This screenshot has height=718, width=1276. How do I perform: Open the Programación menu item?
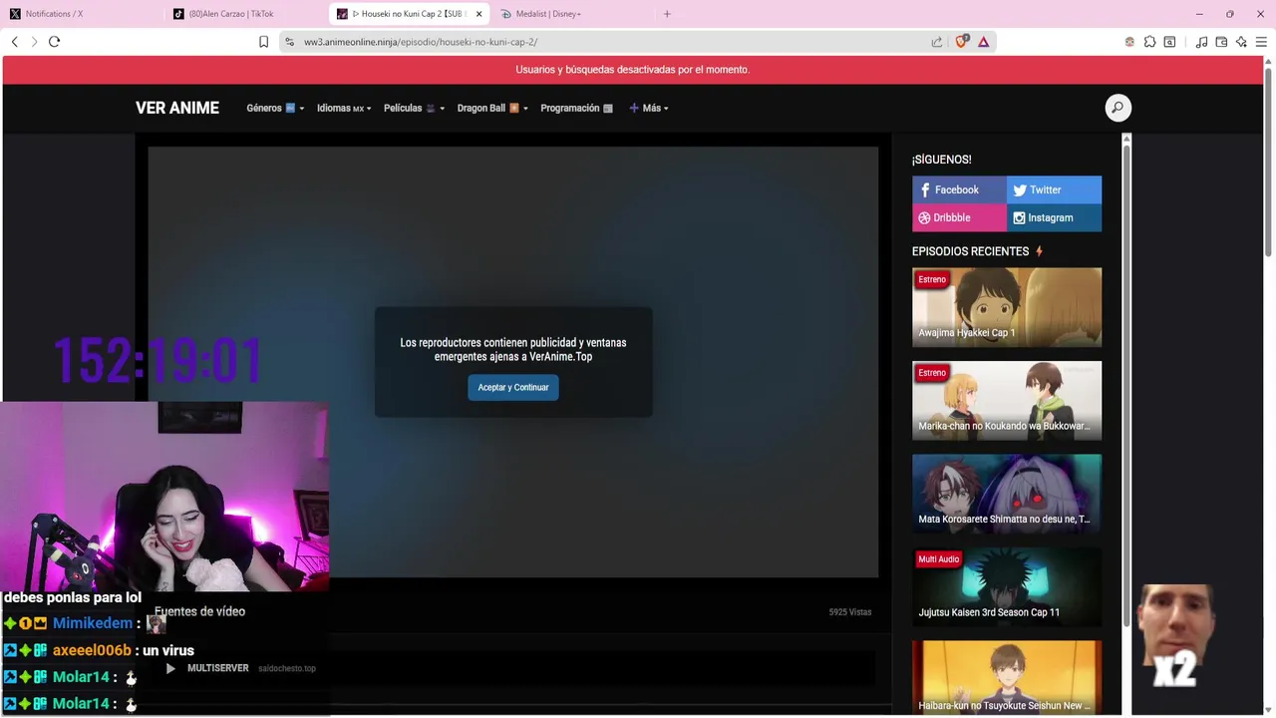[x=576, y=108]
